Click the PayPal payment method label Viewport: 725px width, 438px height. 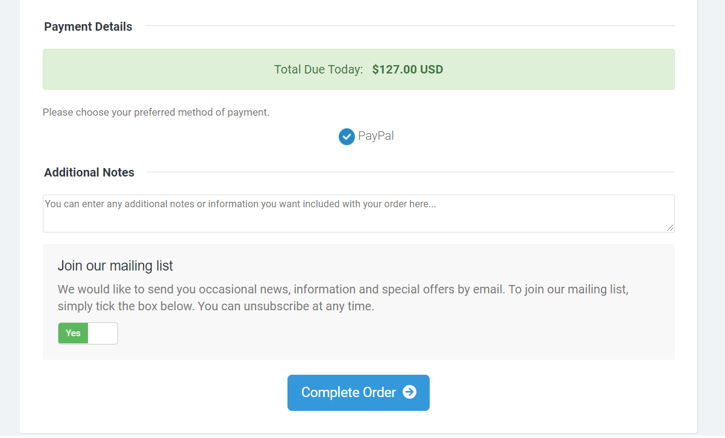point(376,136)
